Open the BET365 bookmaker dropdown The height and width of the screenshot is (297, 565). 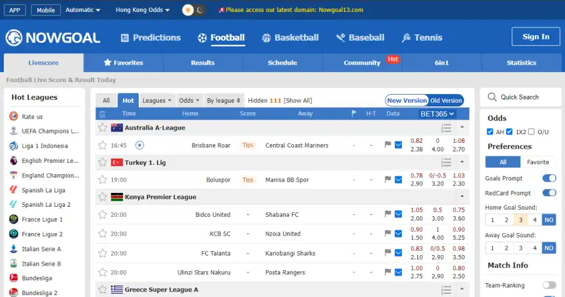[436, 114]
